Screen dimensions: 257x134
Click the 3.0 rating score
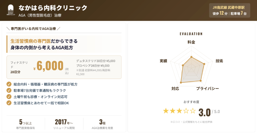coord(204,113)
